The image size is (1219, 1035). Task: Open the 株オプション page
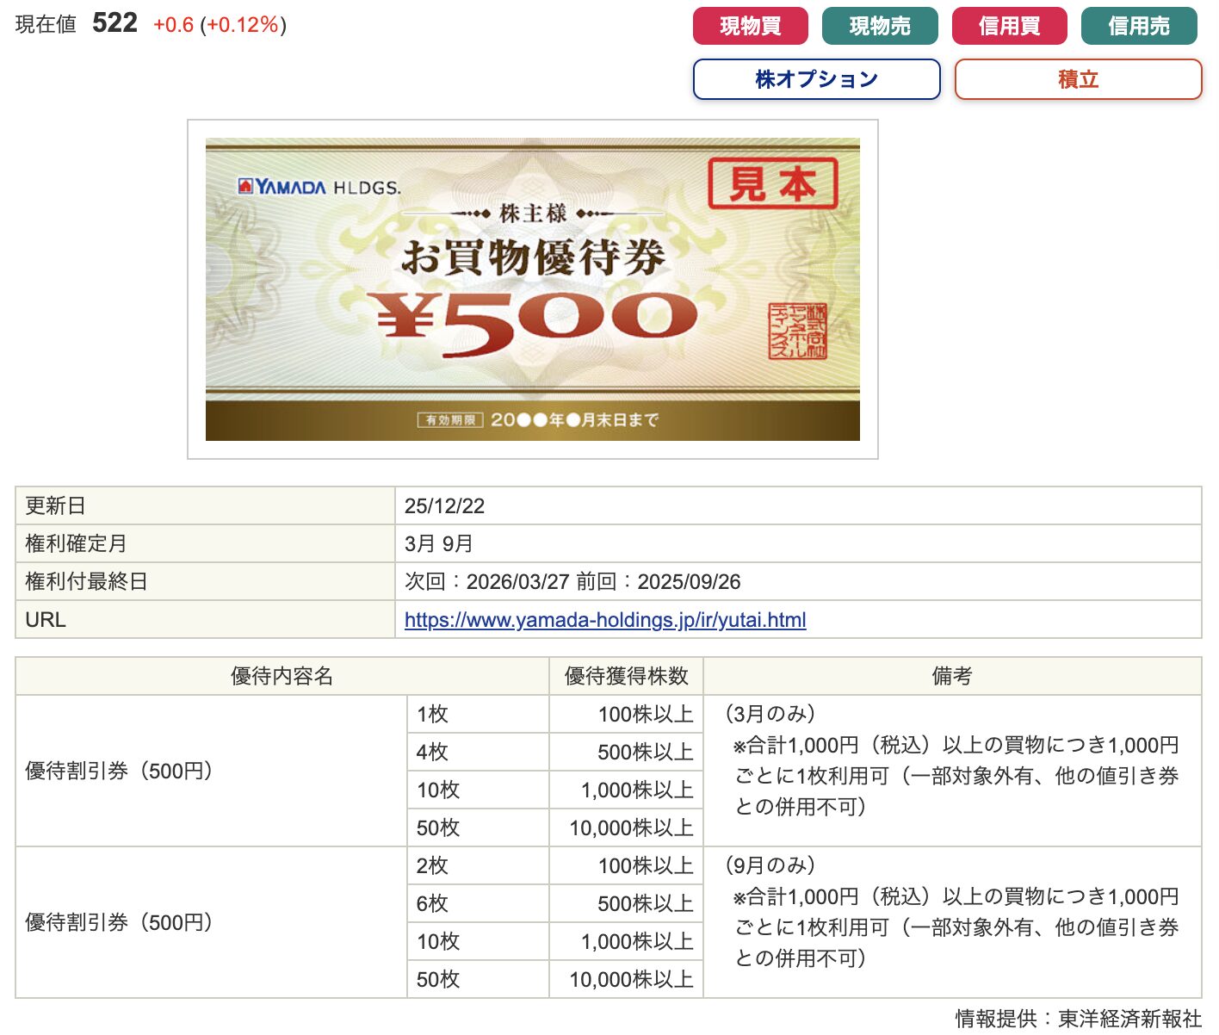[816, 79]
